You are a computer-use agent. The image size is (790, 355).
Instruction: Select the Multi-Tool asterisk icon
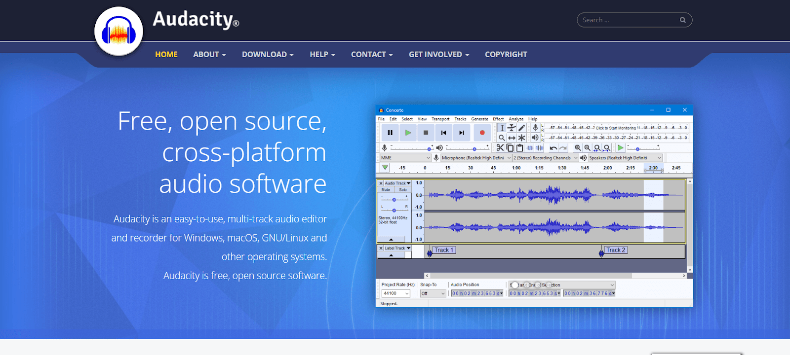coord(521,138)
